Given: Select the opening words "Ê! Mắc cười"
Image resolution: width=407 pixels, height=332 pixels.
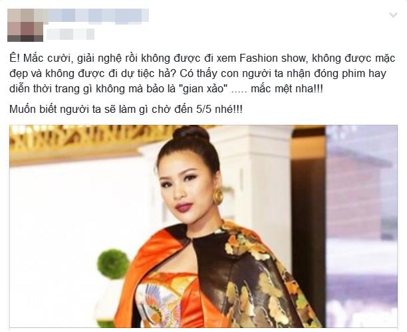Looking at the screenshot, I should coord(40,58).
